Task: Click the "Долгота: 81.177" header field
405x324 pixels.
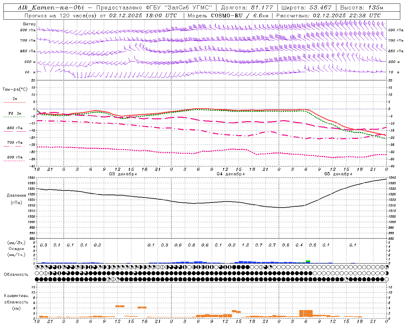Action: tap(247, 8)
